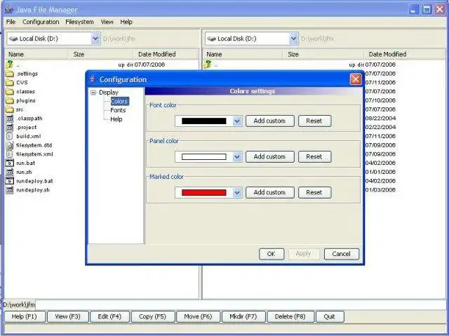Open the right panel drive dropdown
Image resolution: width=449 pixels, height=336 pixels.
point(293,39)
